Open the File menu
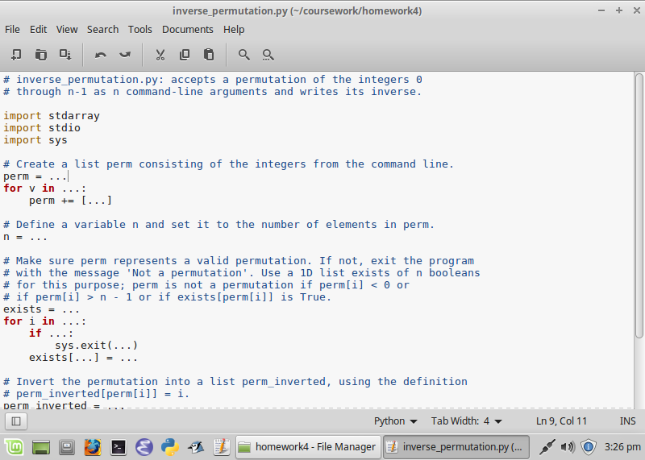The width and height of the screenshot is (645, 460). (12, 30)
